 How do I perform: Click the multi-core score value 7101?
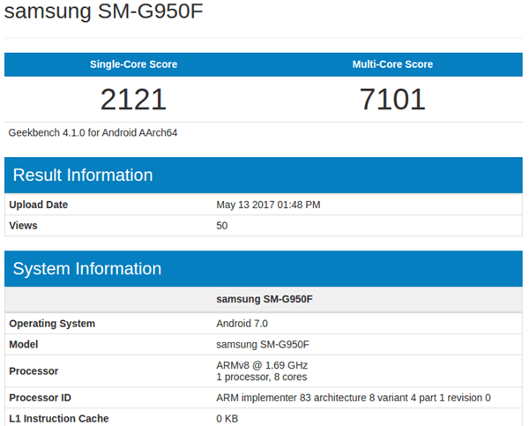coord(392,100)
